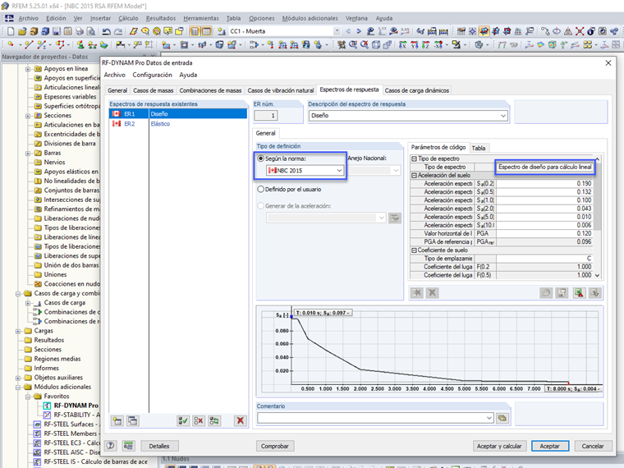The height and width of the screenshot is (468, 624).
Task: Open Módulos adicionales main menu
Action: (310, 18)
